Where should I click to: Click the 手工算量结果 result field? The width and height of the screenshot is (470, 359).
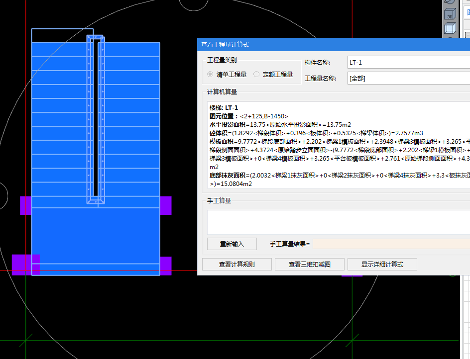(391, 244)
